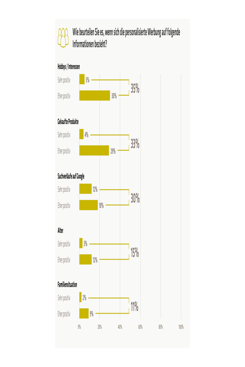Click the Familiensituation heading
The width and height of the screenshot is (245, 367).
tap(67, 285)
